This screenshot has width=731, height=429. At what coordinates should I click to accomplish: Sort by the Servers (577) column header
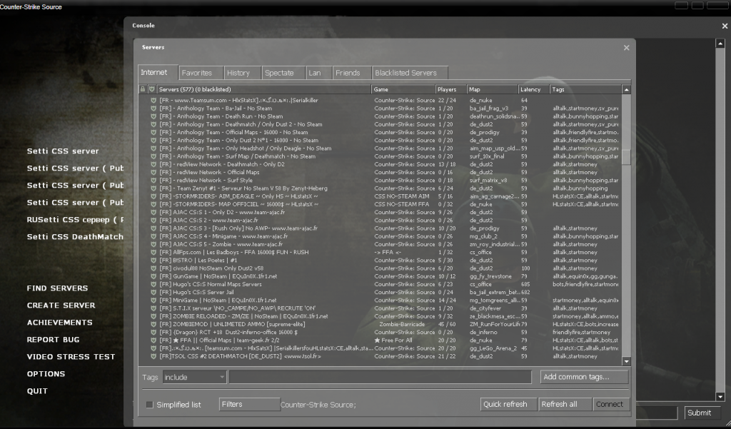tap(264, 89)
